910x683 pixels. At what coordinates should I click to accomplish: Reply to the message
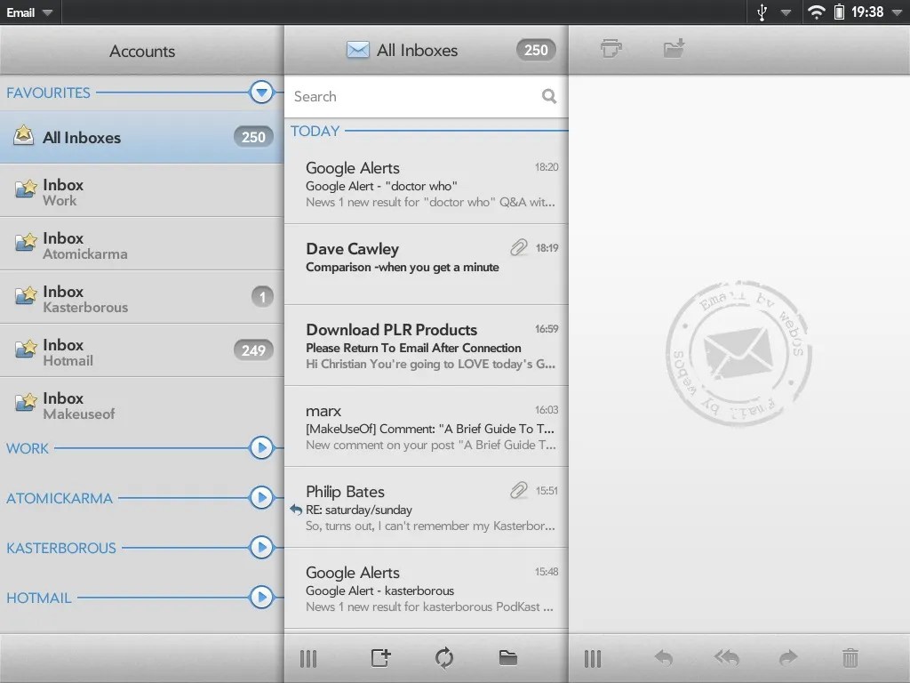(x=664, y=658)
